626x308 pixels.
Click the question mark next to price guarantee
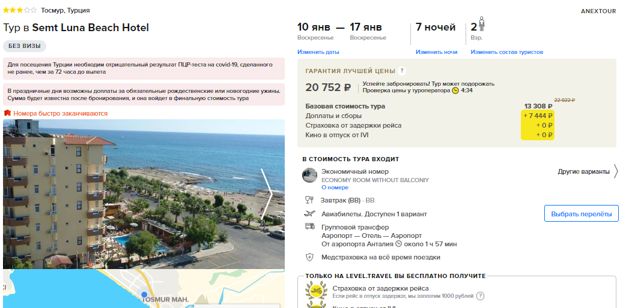tap(402, 71)
